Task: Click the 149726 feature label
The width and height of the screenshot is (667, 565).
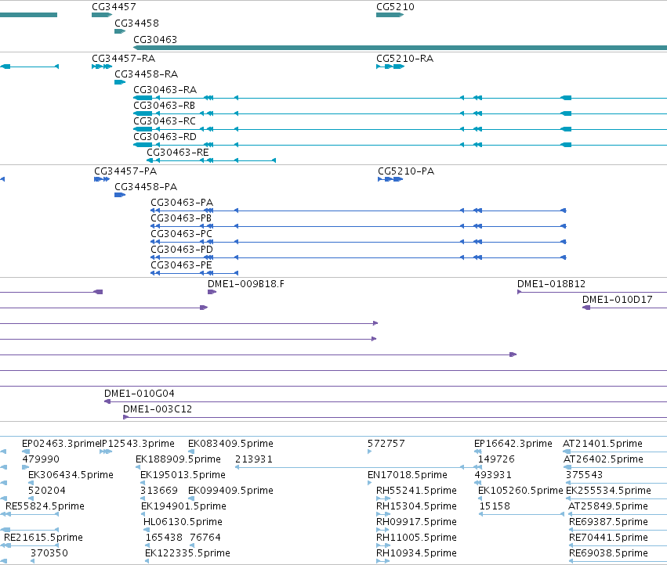Action: coord(496,459)
